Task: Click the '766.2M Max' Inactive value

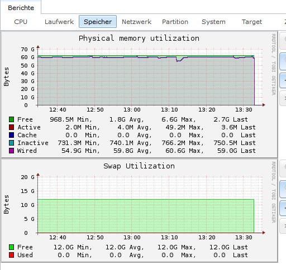Action: 183,143
